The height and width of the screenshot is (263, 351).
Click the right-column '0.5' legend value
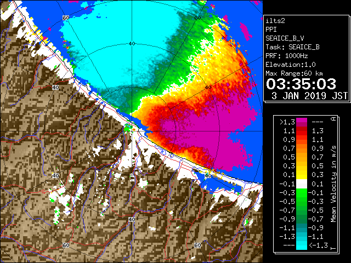pos(318,166)
